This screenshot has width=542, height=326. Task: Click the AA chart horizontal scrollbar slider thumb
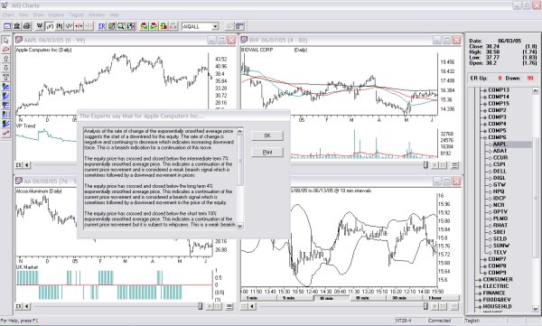point(201,306)
